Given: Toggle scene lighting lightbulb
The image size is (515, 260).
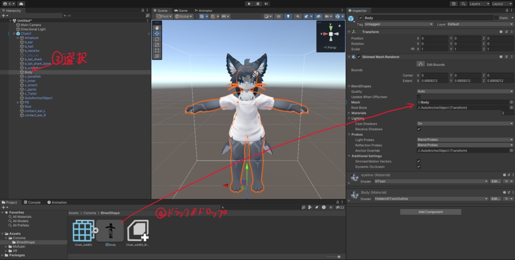Looking at the screenshot, I should pos(288,16).
